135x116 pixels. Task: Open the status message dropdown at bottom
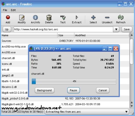[x=126, y=112]
